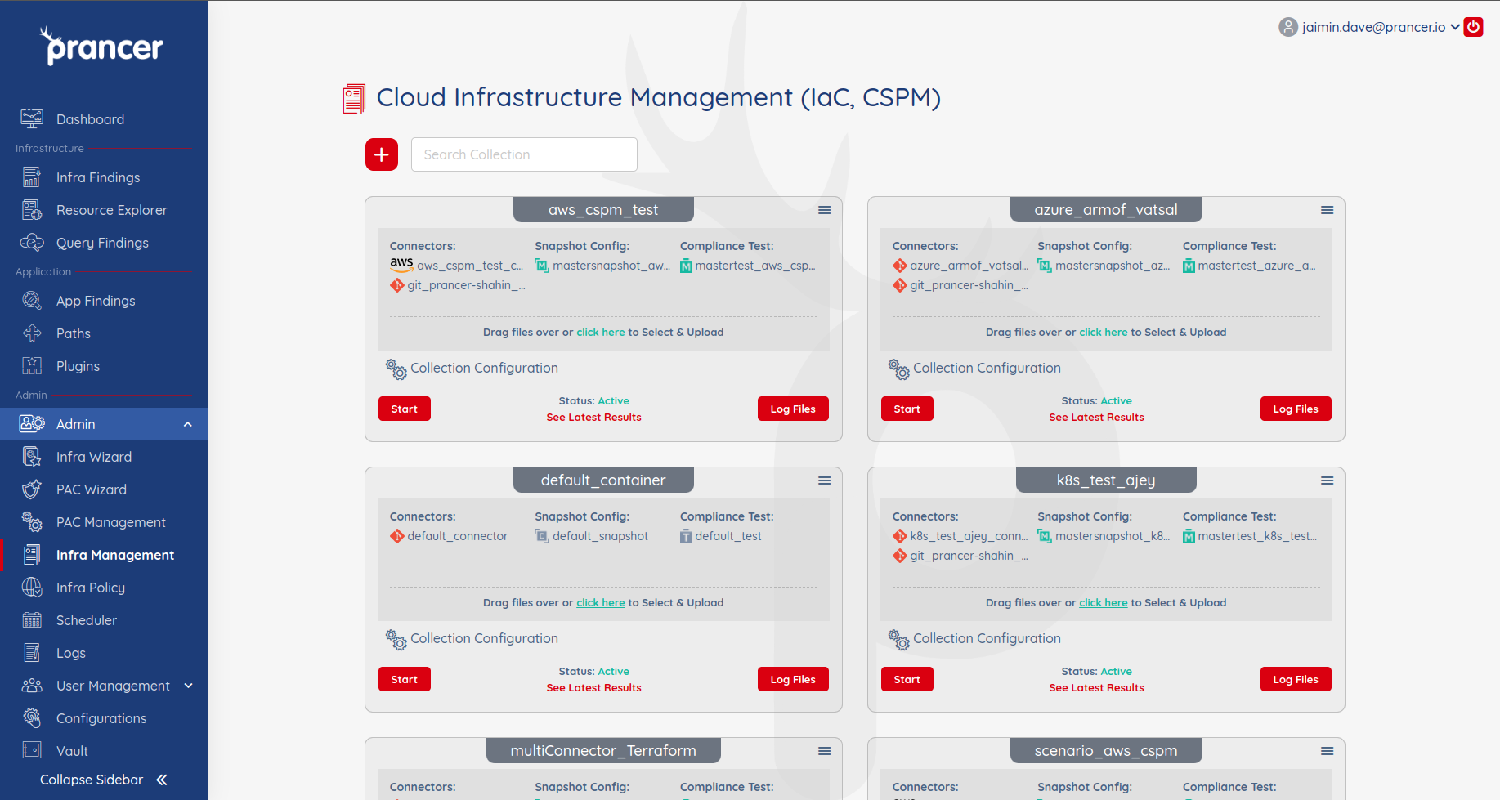The image size is (1500, 800).
Task: Open the default_test compliance test
Action: click(721, 536)
